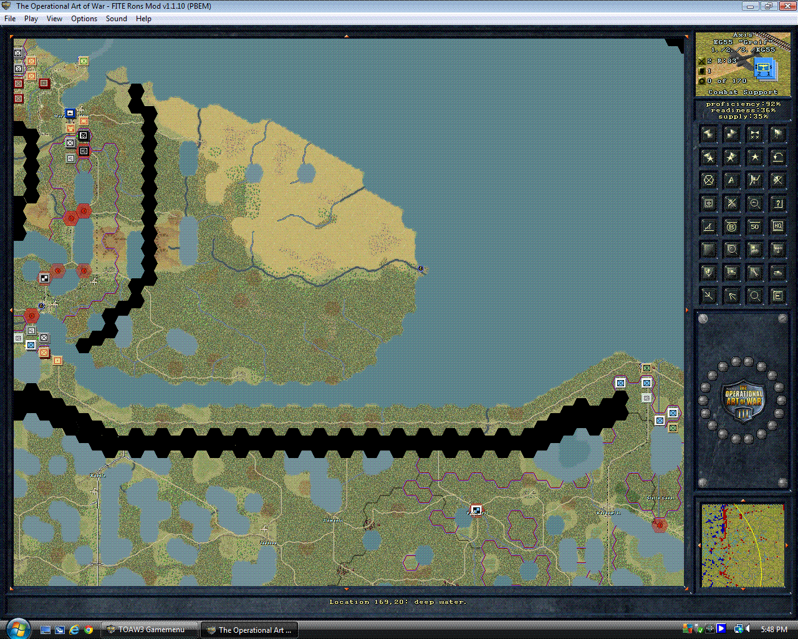The image size is (798, 639).
Task: Click the crossed swords icon button
Action: 732,203
